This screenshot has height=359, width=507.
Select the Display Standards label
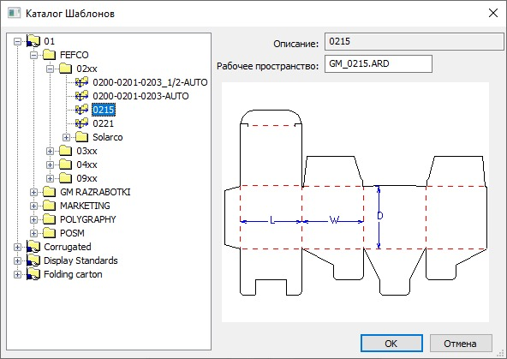[81, 260]
